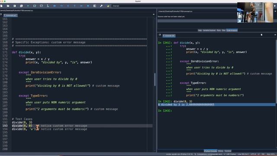
Task: Click the 'def divide(x, y):' line in editor
Action: click(x=26, y=52)
